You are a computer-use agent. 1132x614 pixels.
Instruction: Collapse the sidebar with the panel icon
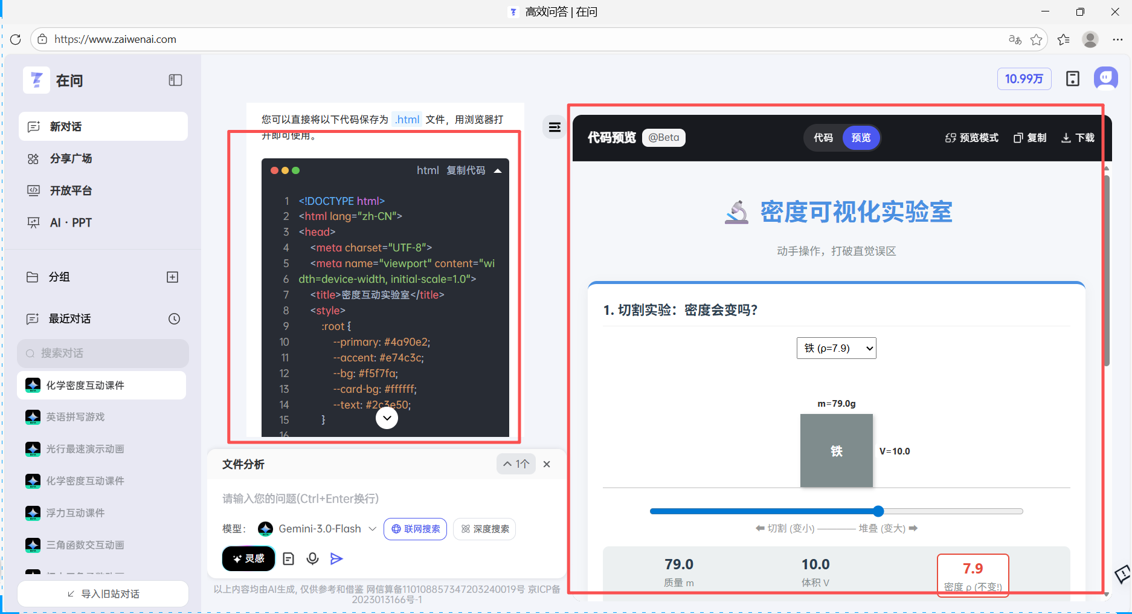point(175,80)
